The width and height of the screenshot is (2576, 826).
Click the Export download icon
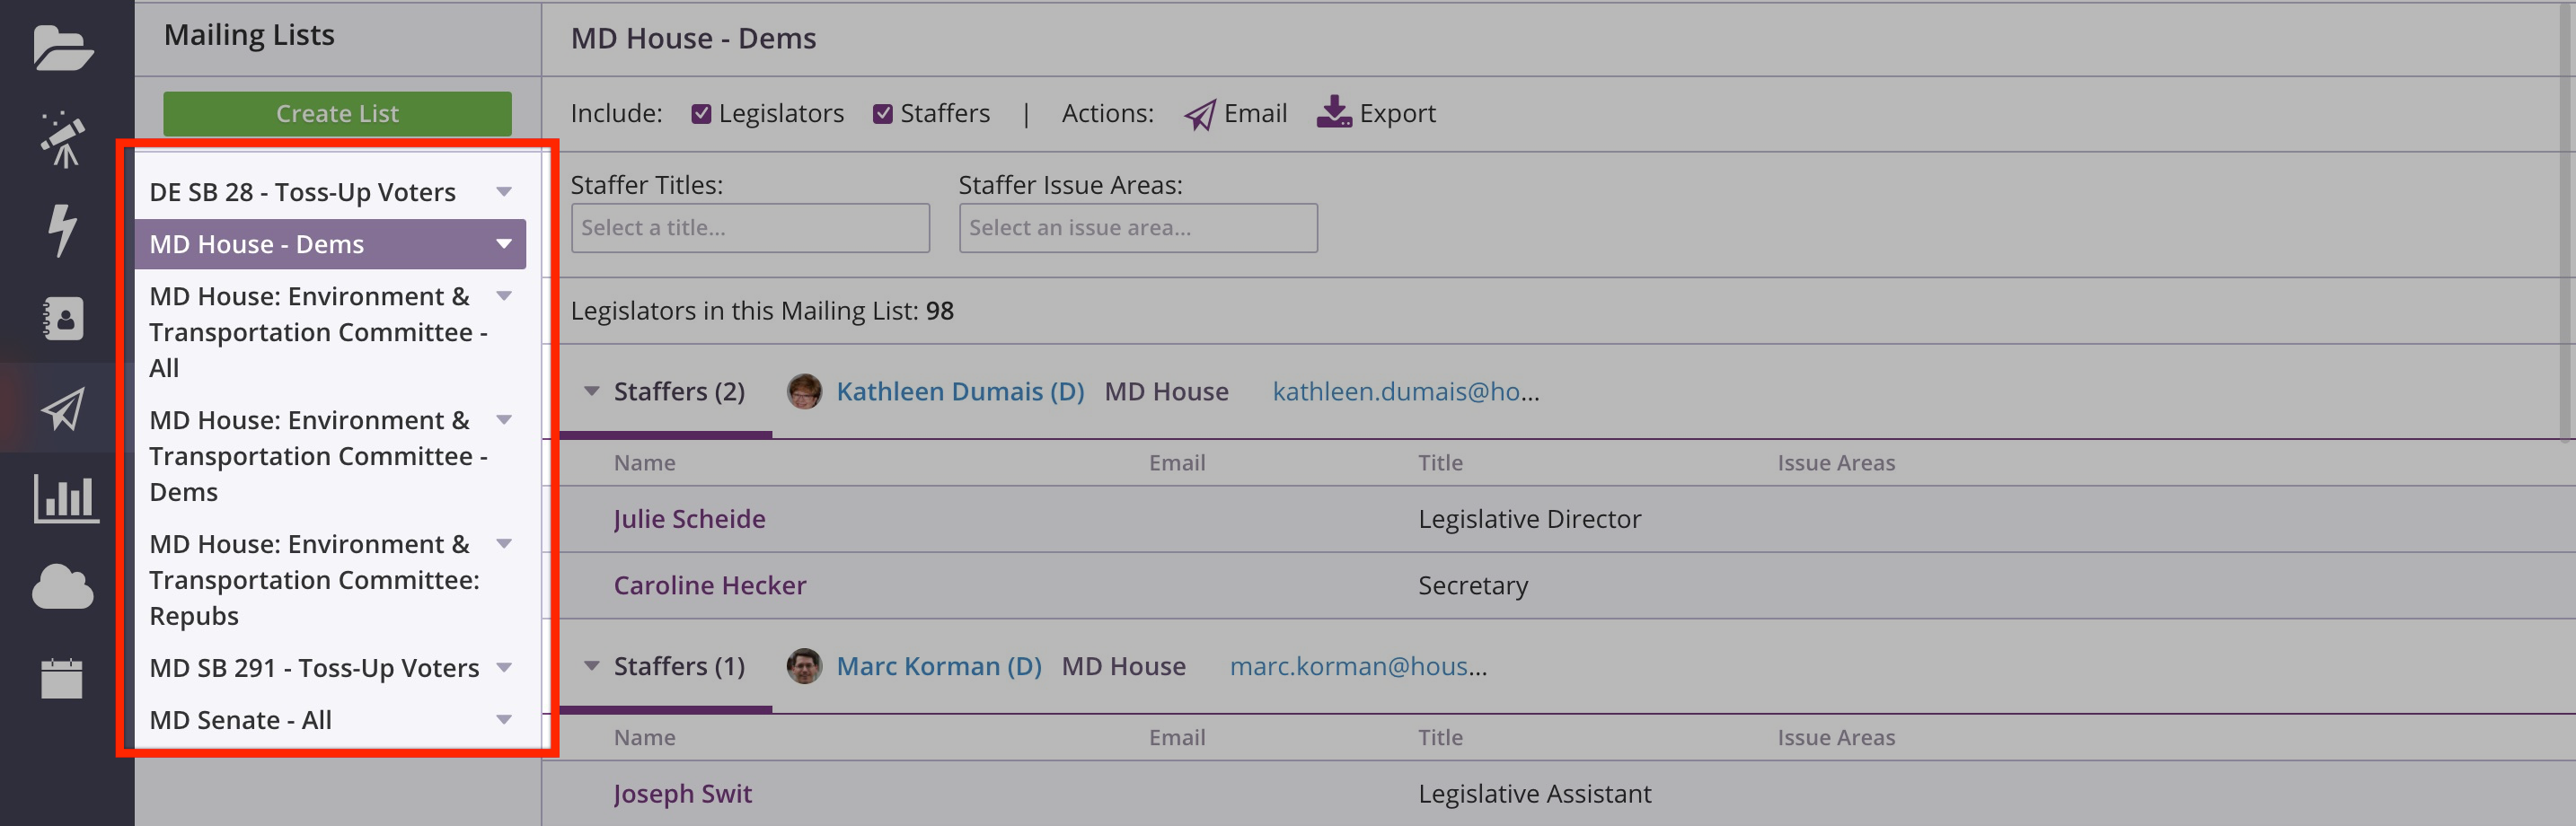[1334, 113]
